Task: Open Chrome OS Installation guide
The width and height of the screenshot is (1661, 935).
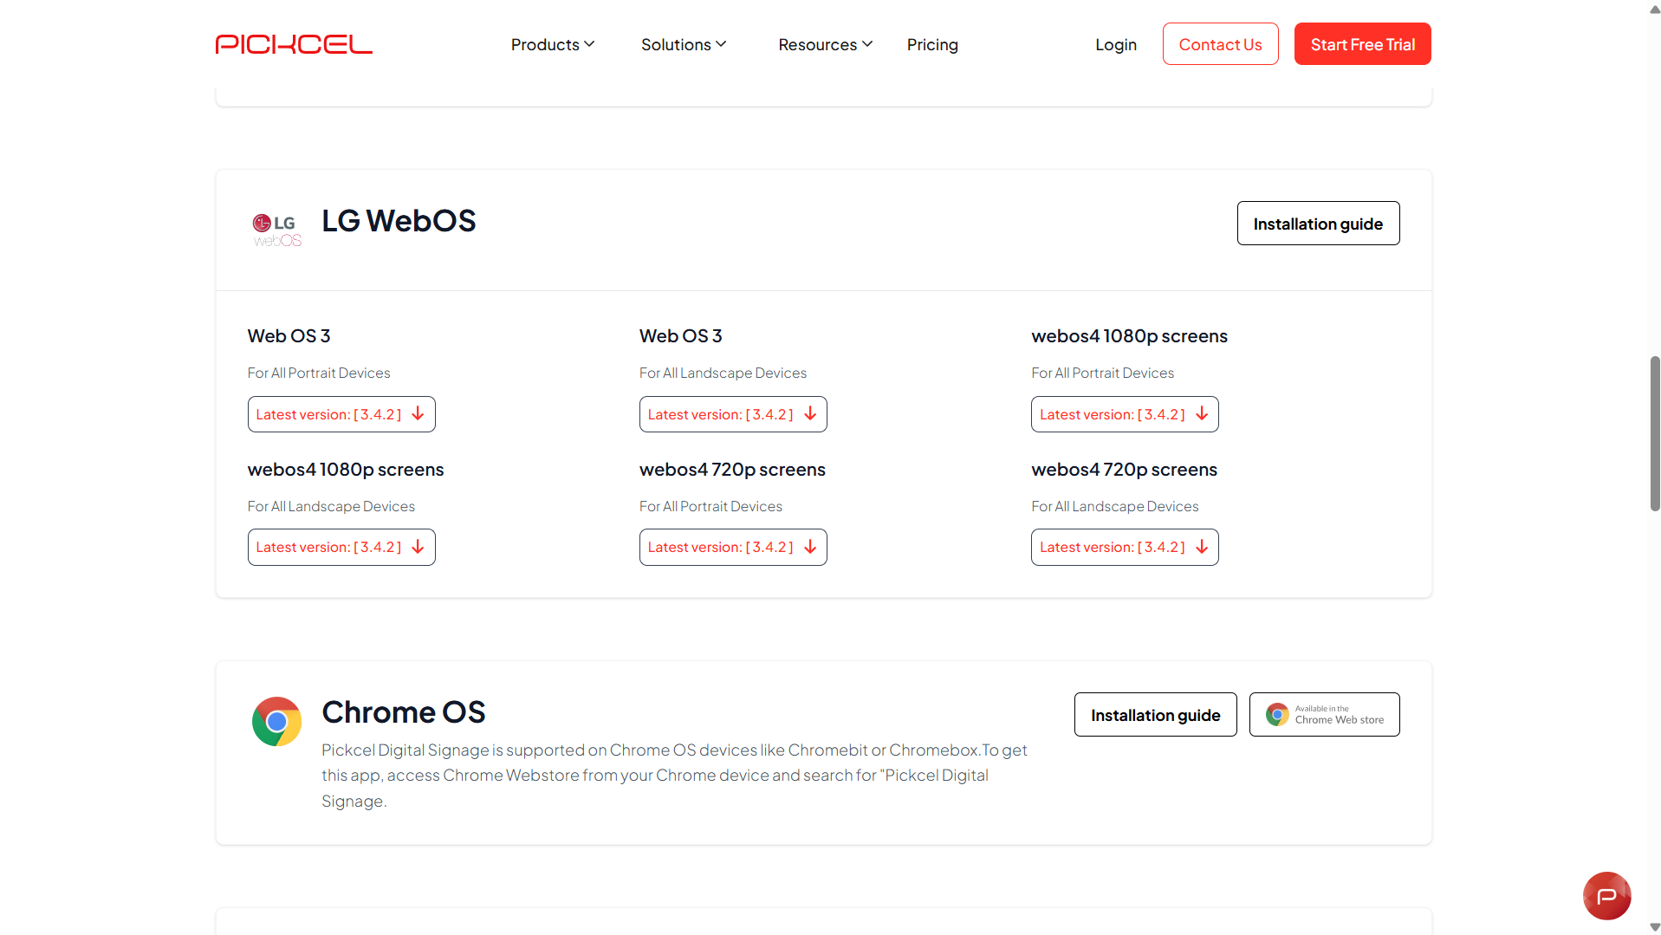Action: pos(1154,715)
